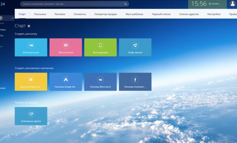Create a Яндекс Директ ad campaign
Viewport: 237px width, 143px height.
(31, 82)
